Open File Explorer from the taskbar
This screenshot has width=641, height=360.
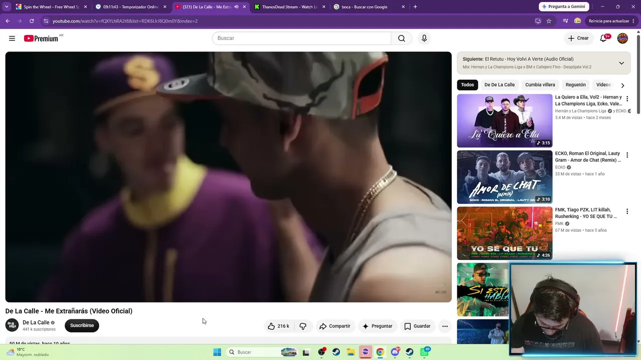(351, 352)
